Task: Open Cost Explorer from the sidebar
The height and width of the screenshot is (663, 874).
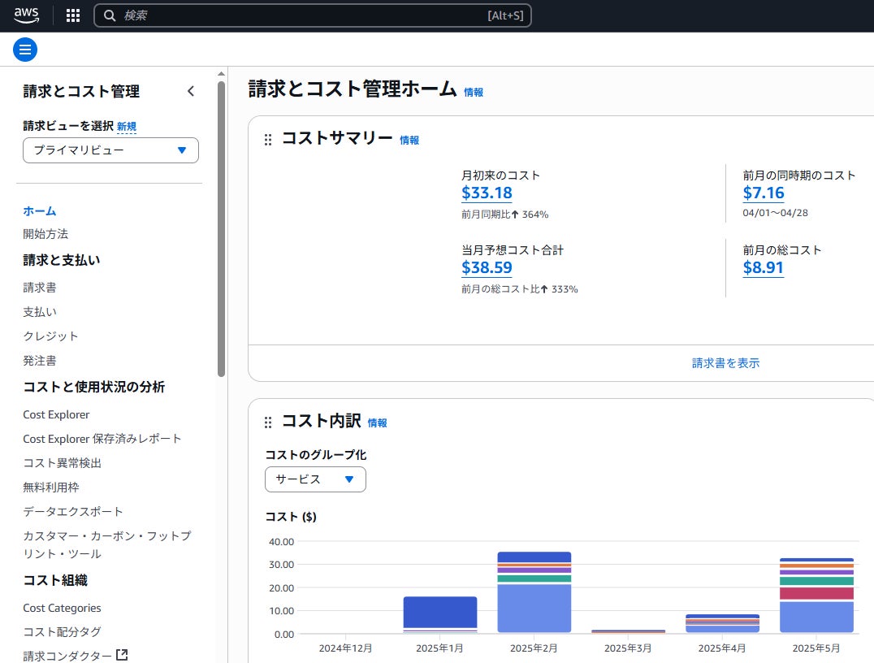Action: coord(56,414)
